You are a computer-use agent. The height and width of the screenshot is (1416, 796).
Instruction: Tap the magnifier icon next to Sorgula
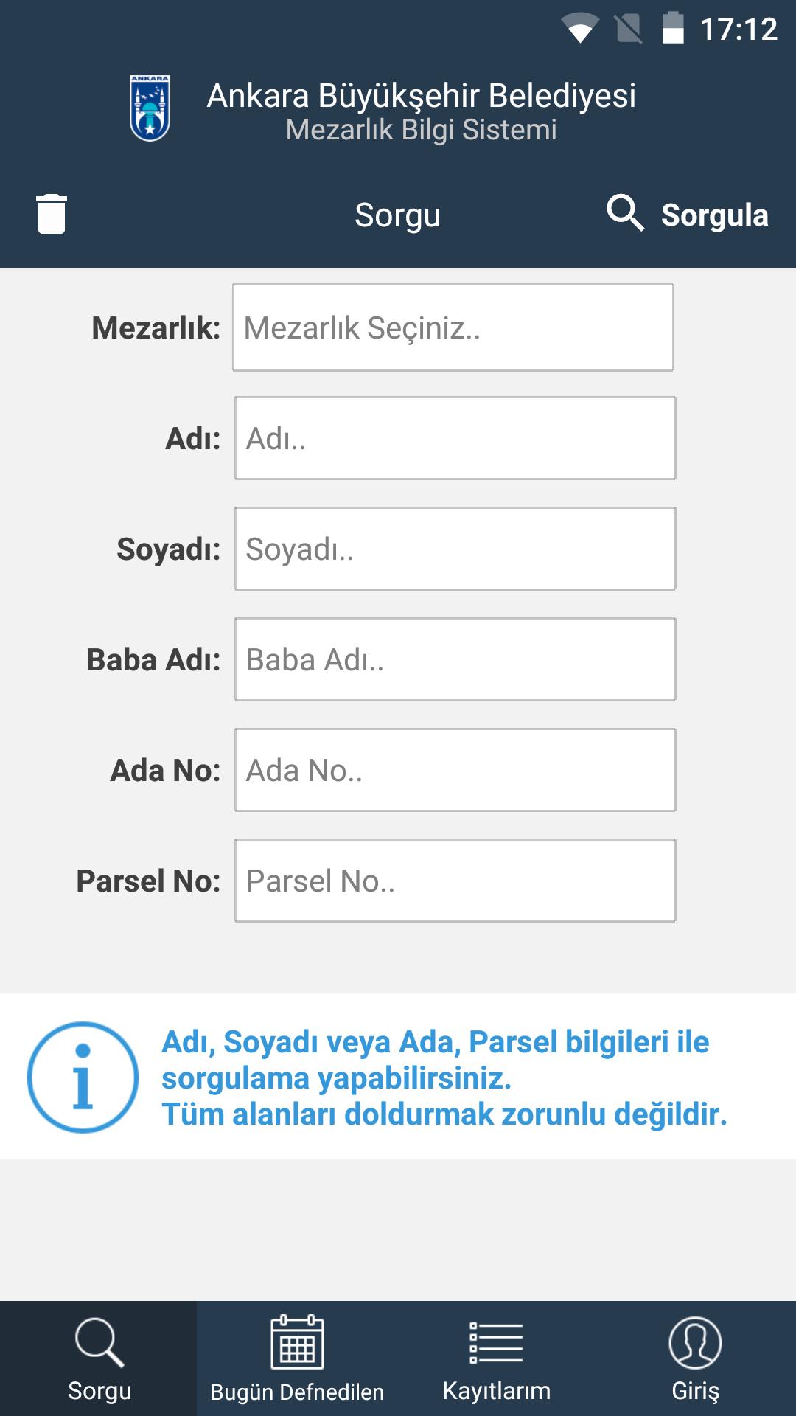(x=625, y=213)
